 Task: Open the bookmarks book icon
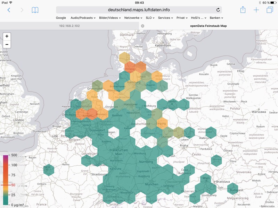35,10
